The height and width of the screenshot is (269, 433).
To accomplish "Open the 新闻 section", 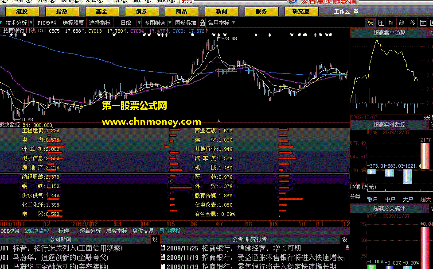I will pos(222,12).
